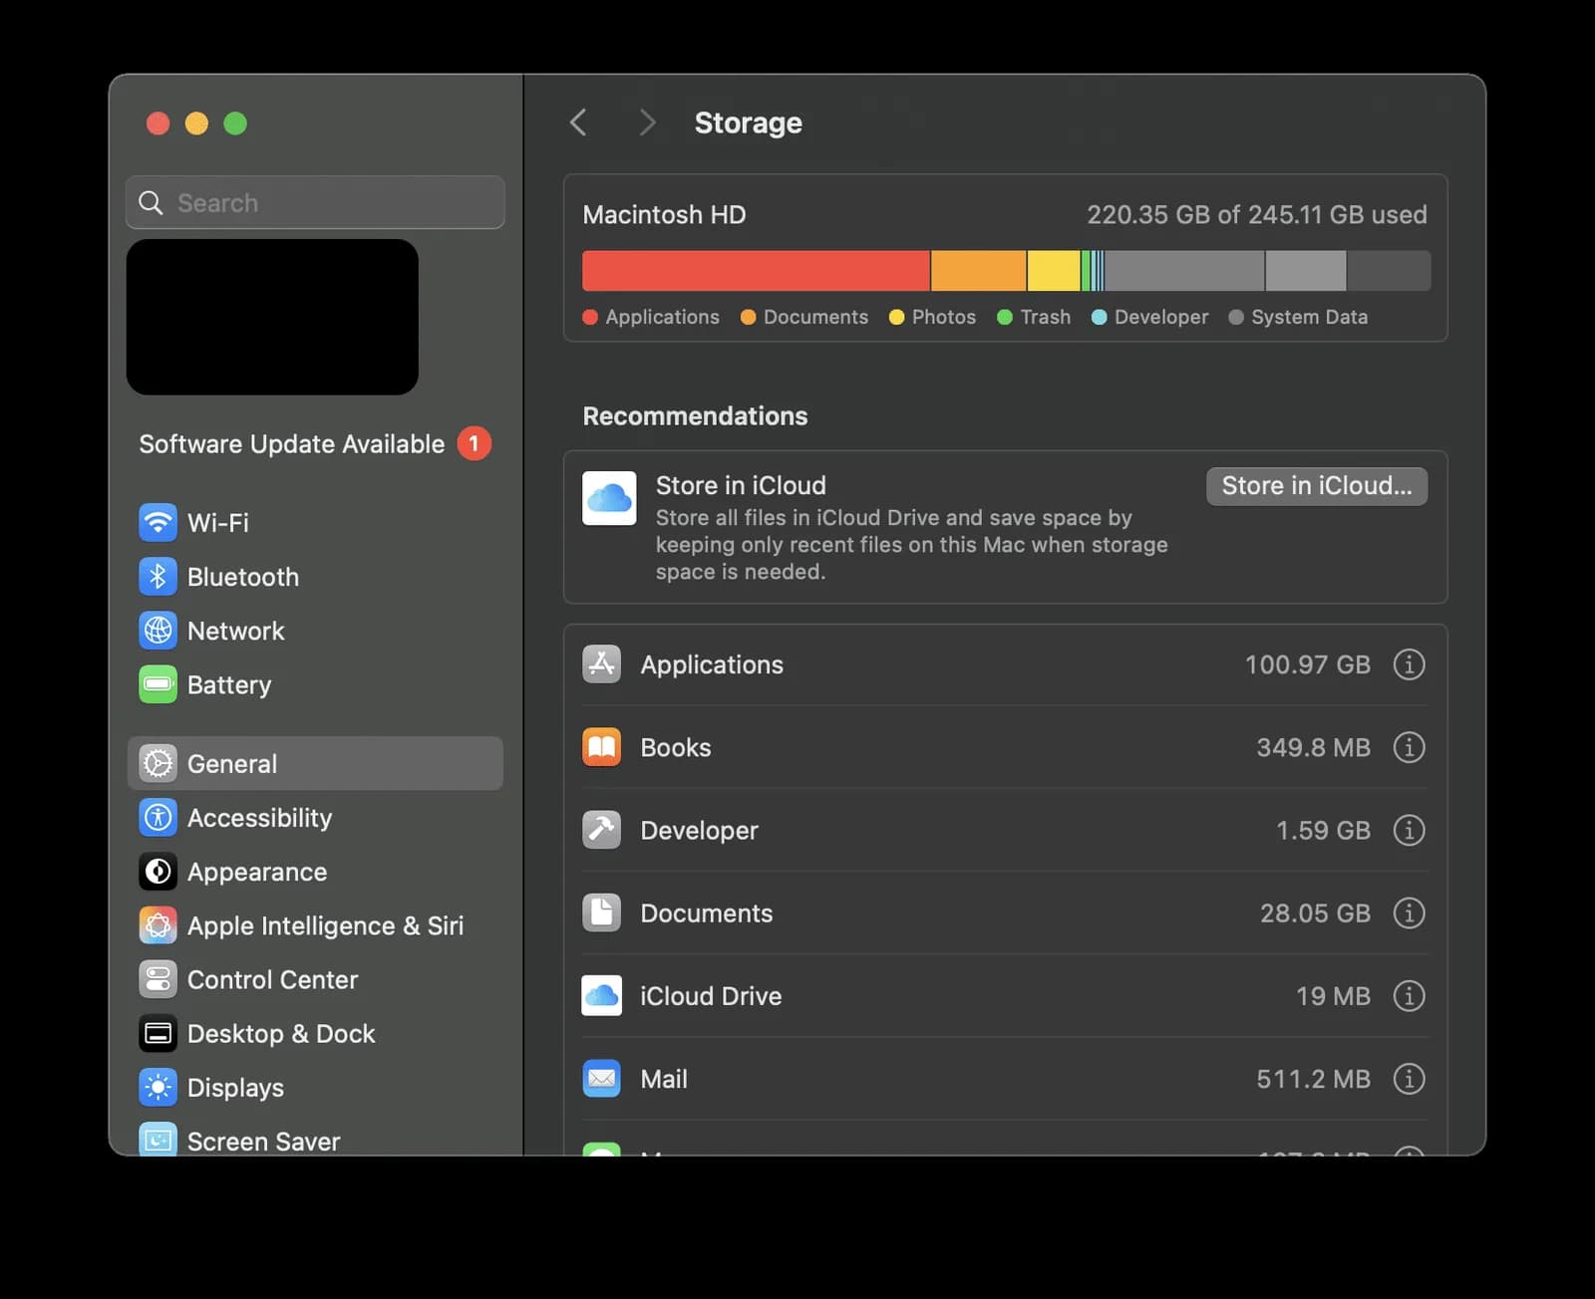Select the Developer row
Viewport: 1595px width, 1299px height.
(x=1005, y=830)
